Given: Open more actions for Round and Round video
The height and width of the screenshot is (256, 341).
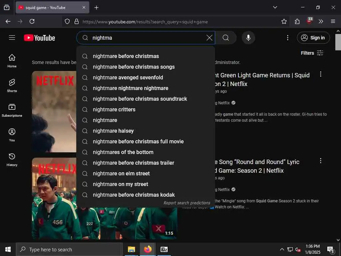Looking at the screenshot, I should pyautogui.click(x=320, y=161).
